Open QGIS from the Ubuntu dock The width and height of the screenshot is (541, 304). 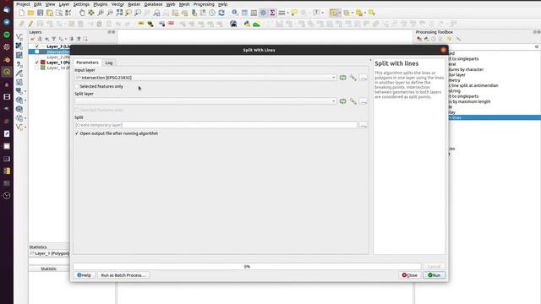7,72
